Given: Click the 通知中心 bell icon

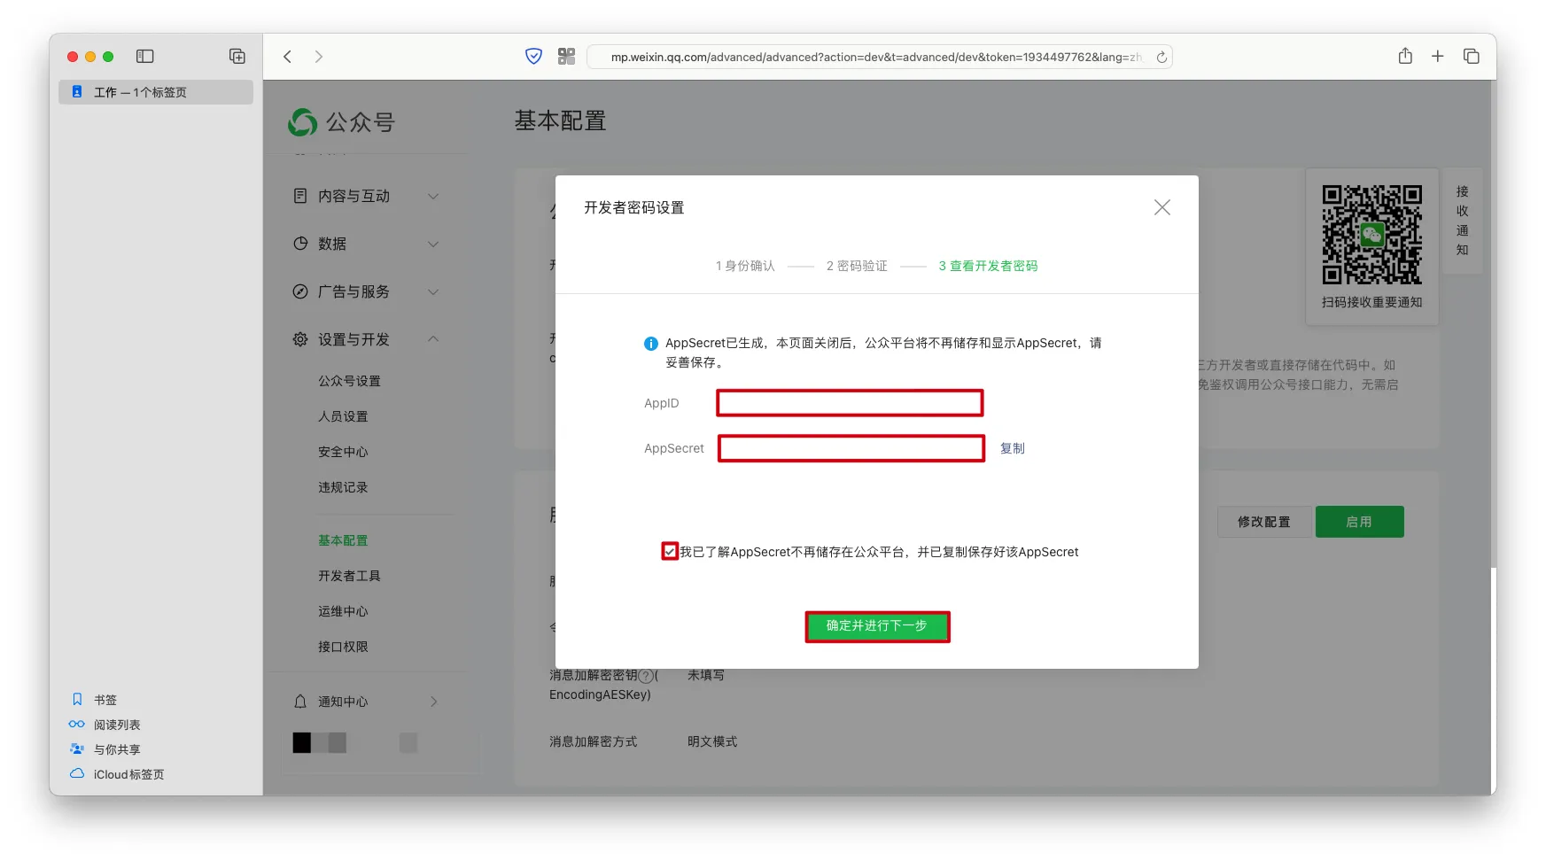Looking at the screenshot, I should pyautogui.click(x=300, y=702).
